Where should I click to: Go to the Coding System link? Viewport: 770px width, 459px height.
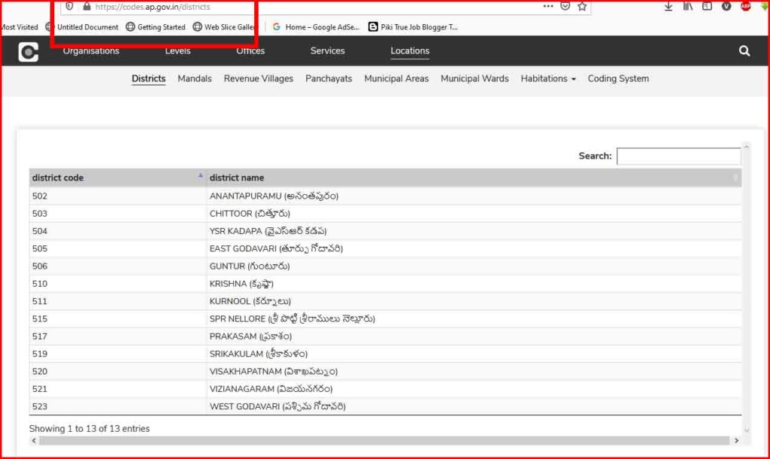tap(618, 78)
